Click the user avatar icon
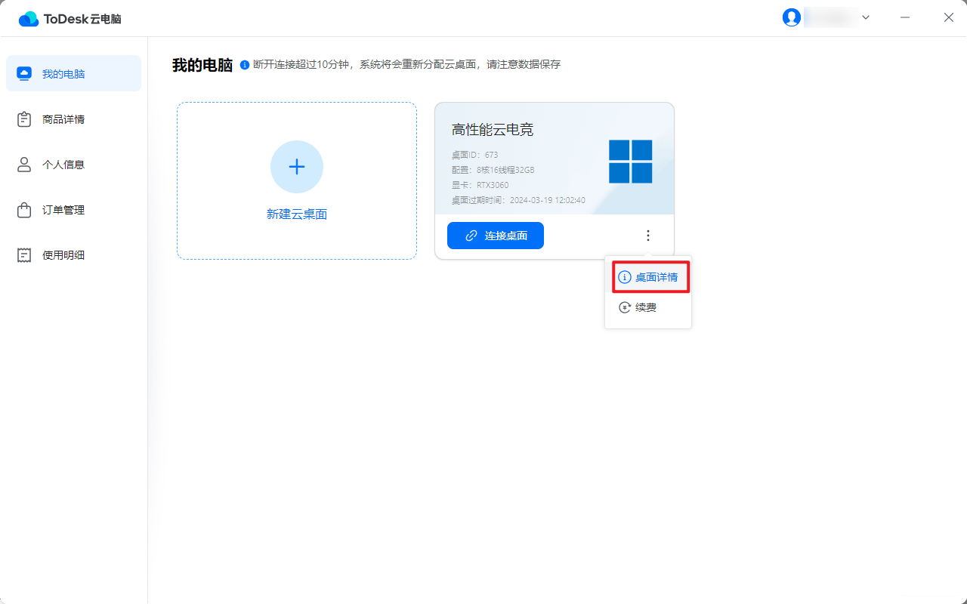 point(791,17)
